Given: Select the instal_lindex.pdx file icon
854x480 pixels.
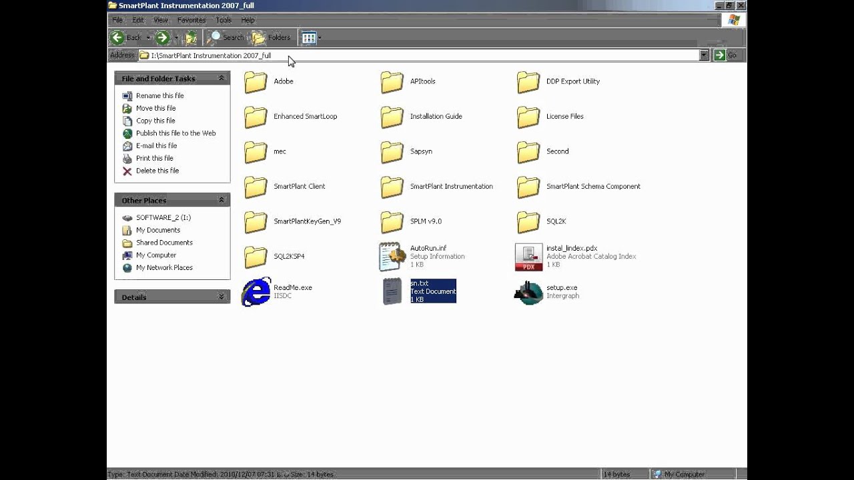Looking at the screenshot, I should pyautogui.click(x=528, y=257).
